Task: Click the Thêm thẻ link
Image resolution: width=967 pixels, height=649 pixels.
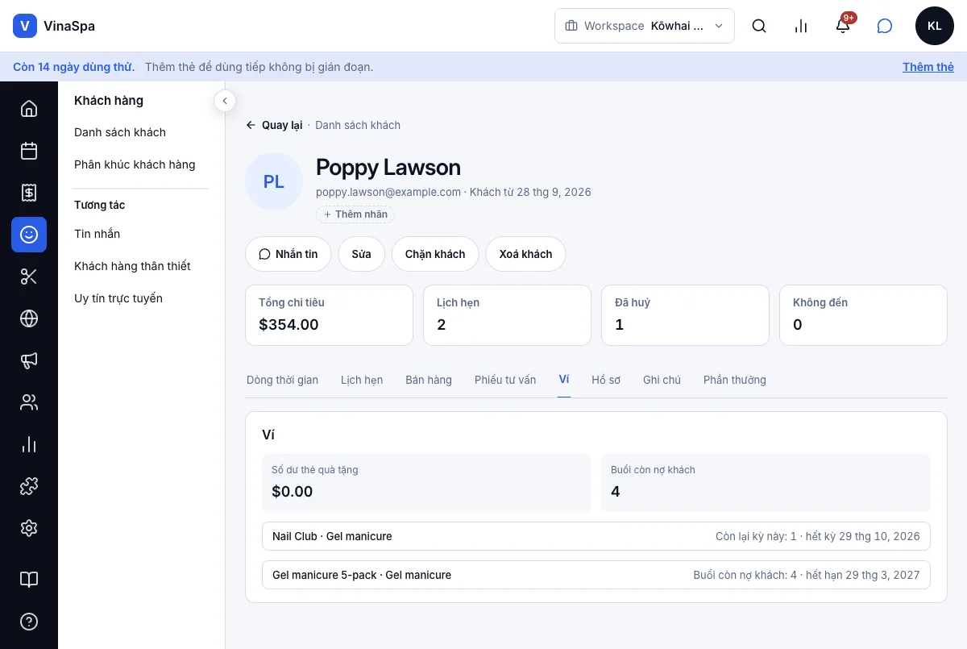Action: pyautogui.click(x=928, y=67)
